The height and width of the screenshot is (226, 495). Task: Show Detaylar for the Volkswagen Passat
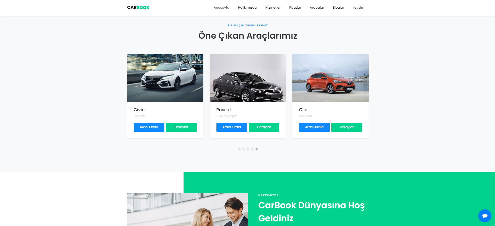[264, 127]
